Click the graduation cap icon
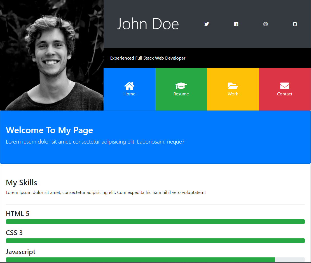The image size is (311, 263). 181,86
